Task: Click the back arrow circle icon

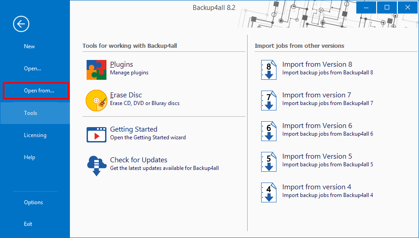Action: point(21,24)
